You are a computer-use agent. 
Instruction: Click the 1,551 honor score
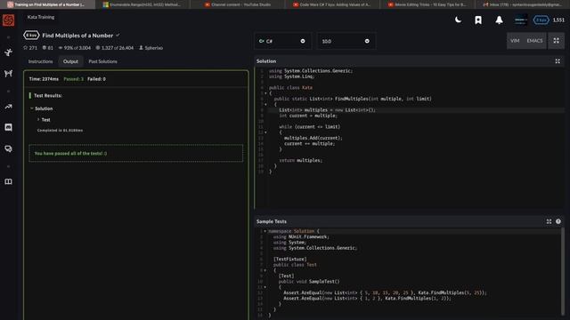[x=558, y=20]
